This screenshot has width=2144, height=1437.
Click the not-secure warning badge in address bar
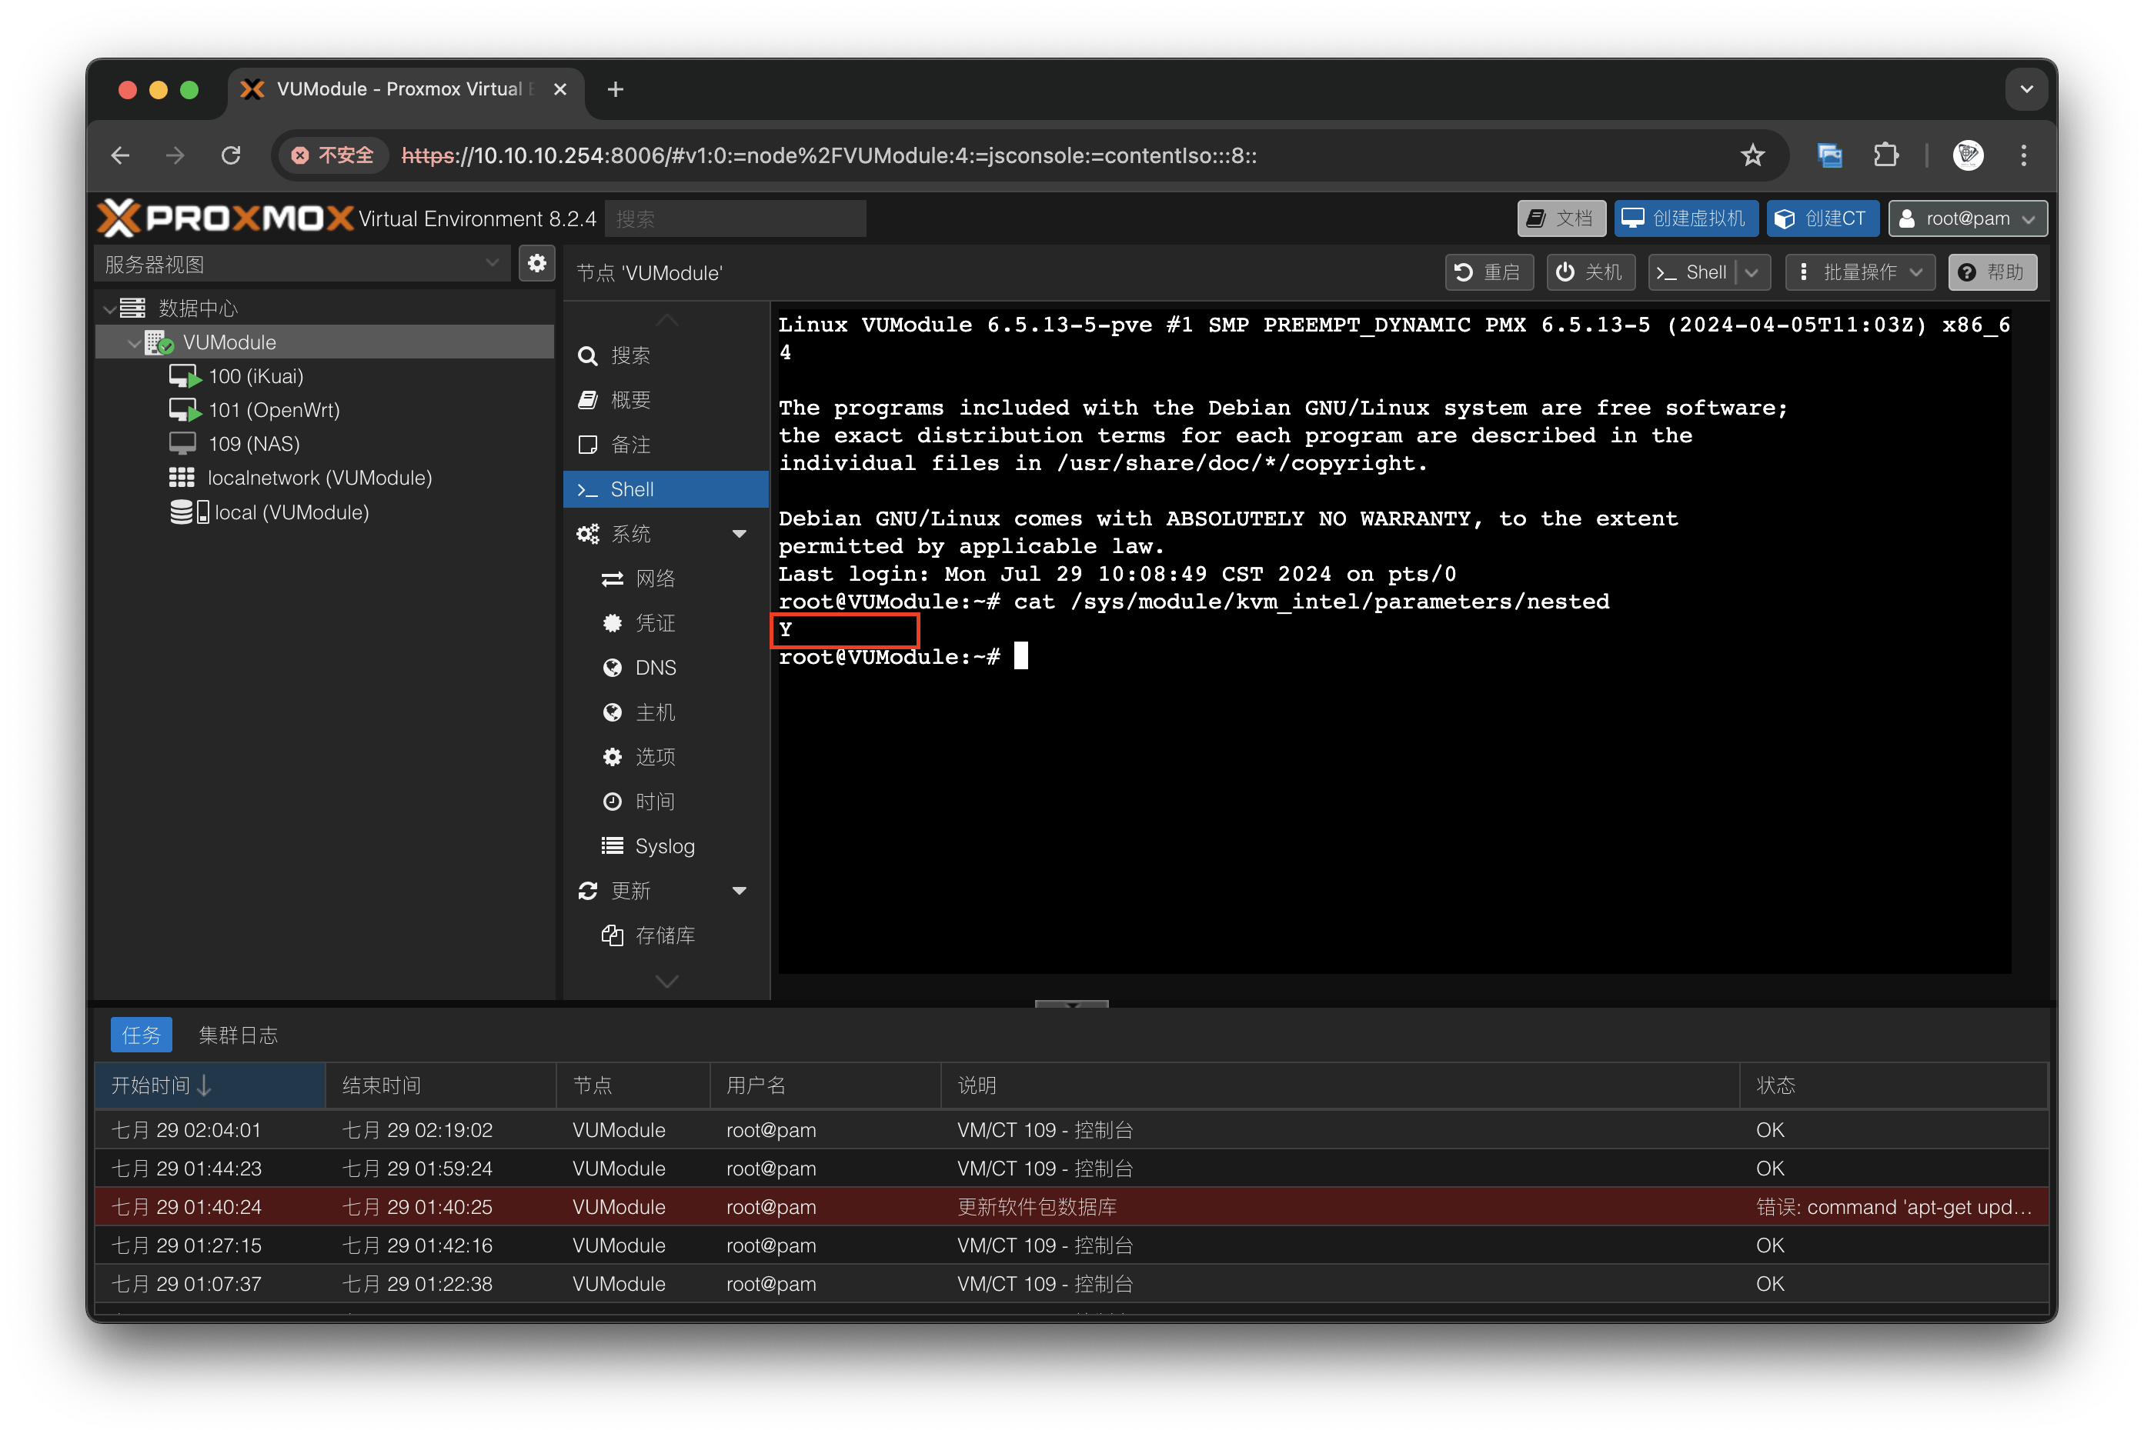coord(332,156)
